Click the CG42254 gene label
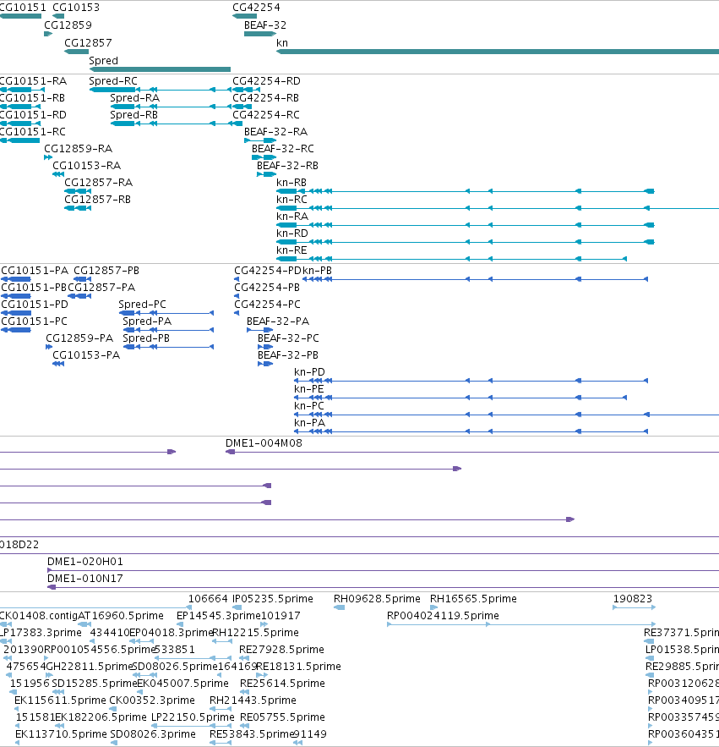Screen dimensions: 719x747 click(256, 8)
